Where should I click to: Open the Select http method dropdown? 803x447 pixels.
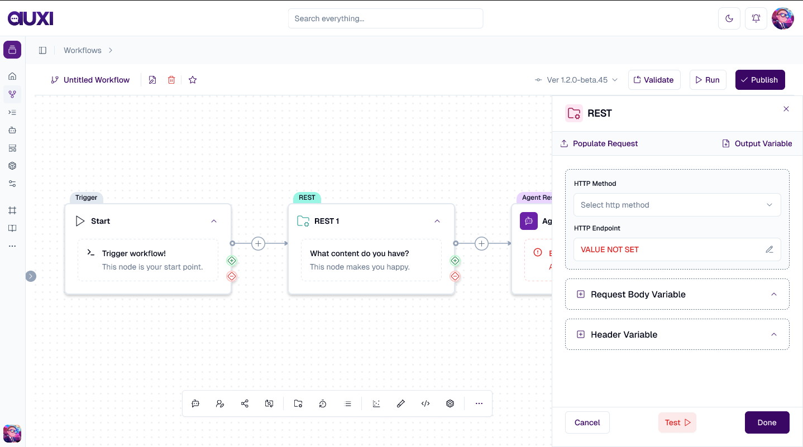[677, 205]
